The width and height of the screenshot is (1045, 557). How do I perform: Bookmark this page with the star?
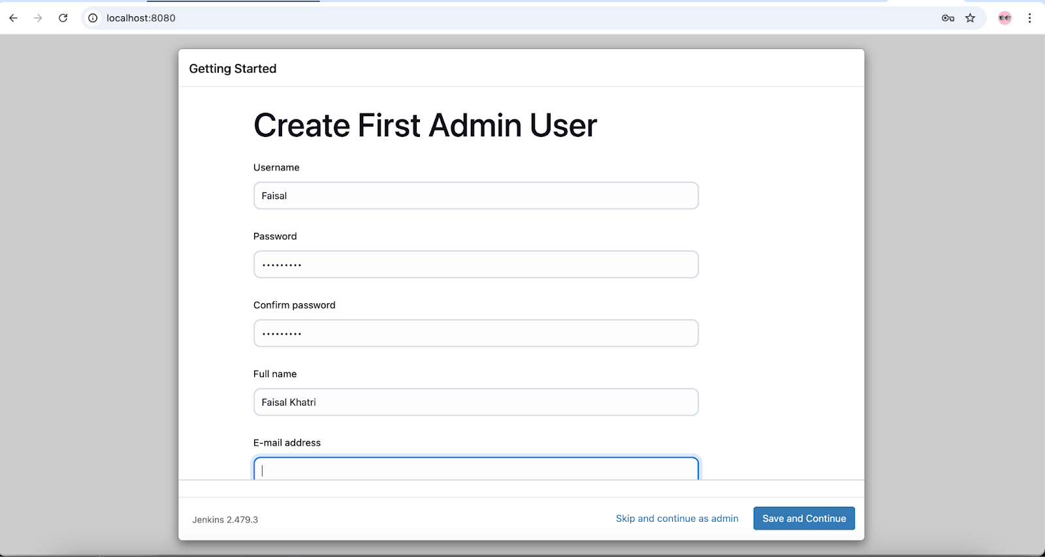point(971,18)
